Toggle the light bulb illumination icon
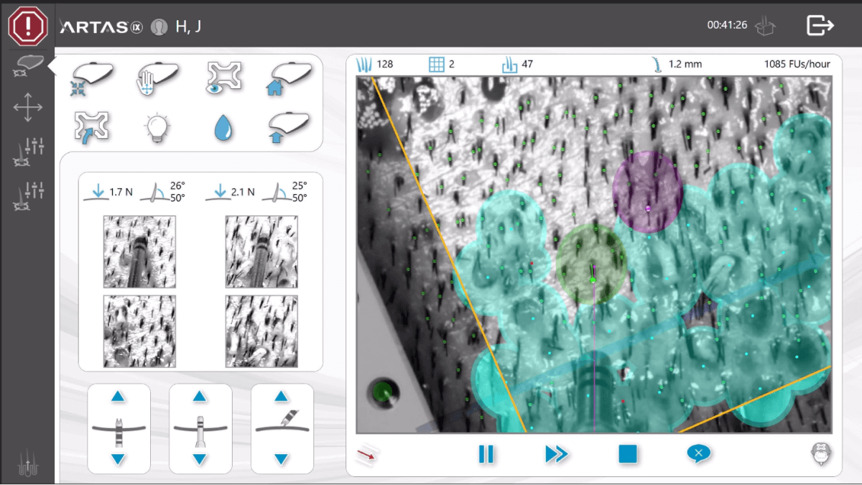 pos(157,127)
